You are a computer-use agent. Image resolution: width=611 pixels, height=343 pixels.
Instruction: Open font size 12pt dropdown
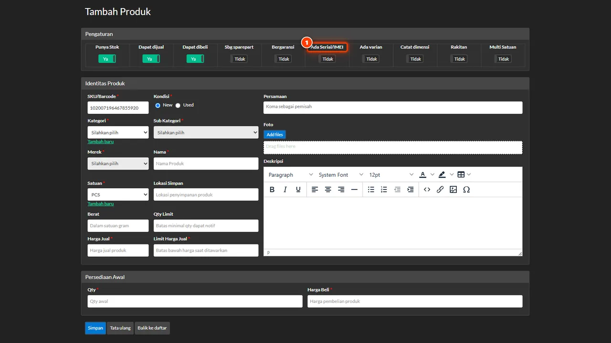click(x=391, y=175)
